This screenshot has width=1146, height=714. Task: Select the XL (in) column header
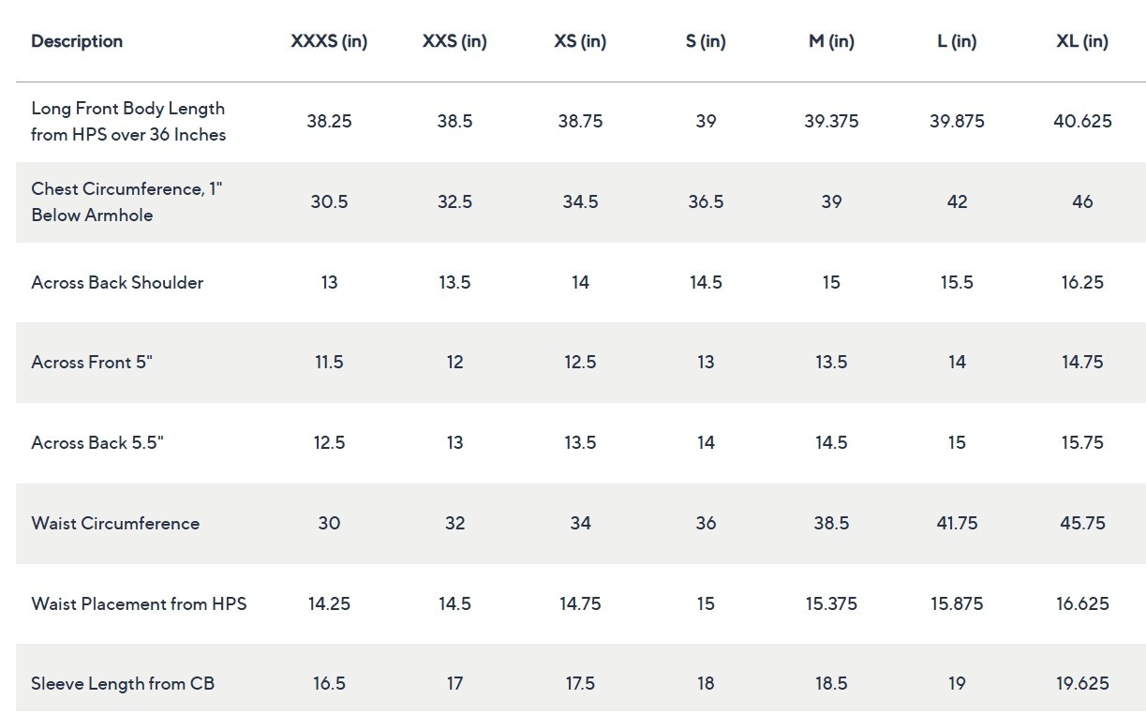[1082, 41]
